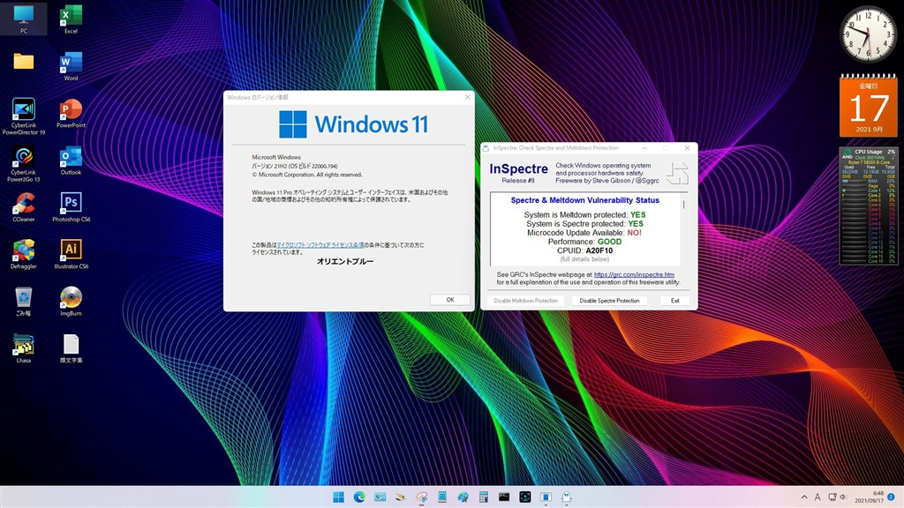
Task: Open the Excel desktop shortcut
Action: click(71, 19)
